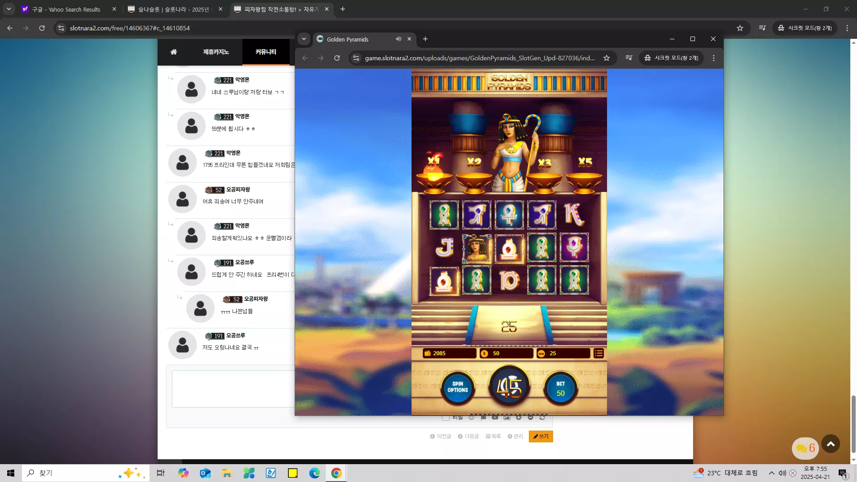This screenshot has height=482, width=857.
Task: Mute the Golden Pyramids tab audio
Action: [398, 39]
